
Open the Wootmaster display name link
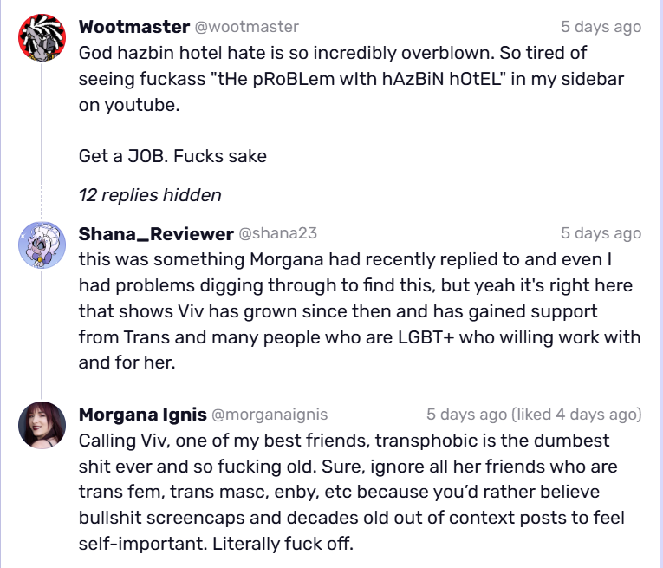(x=134, y=27)
